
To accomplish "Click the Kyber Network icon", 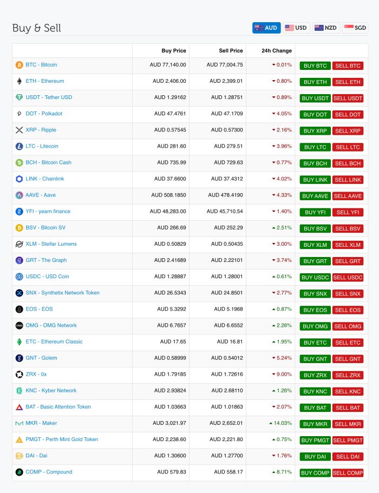I will (19, 391).
